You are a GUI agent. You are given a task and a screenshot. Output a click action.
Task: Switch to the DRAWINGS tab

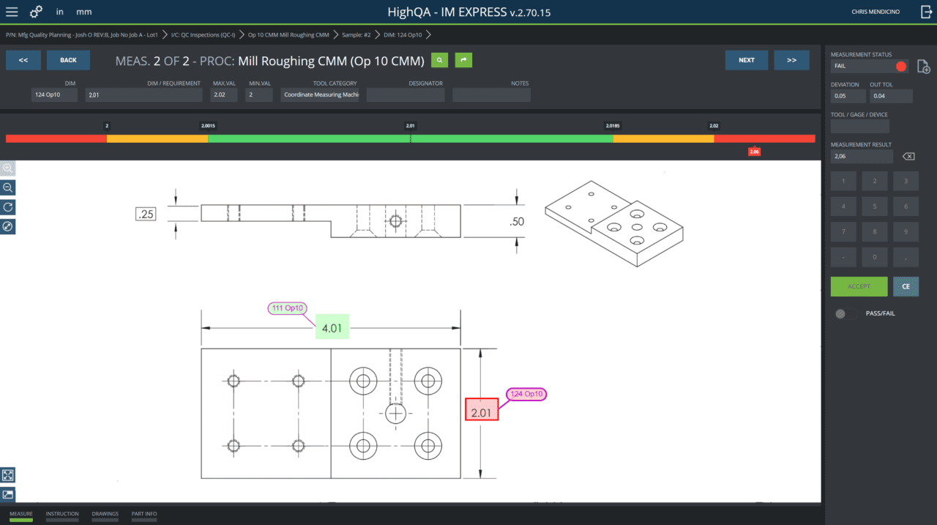(x=105, y=514)
